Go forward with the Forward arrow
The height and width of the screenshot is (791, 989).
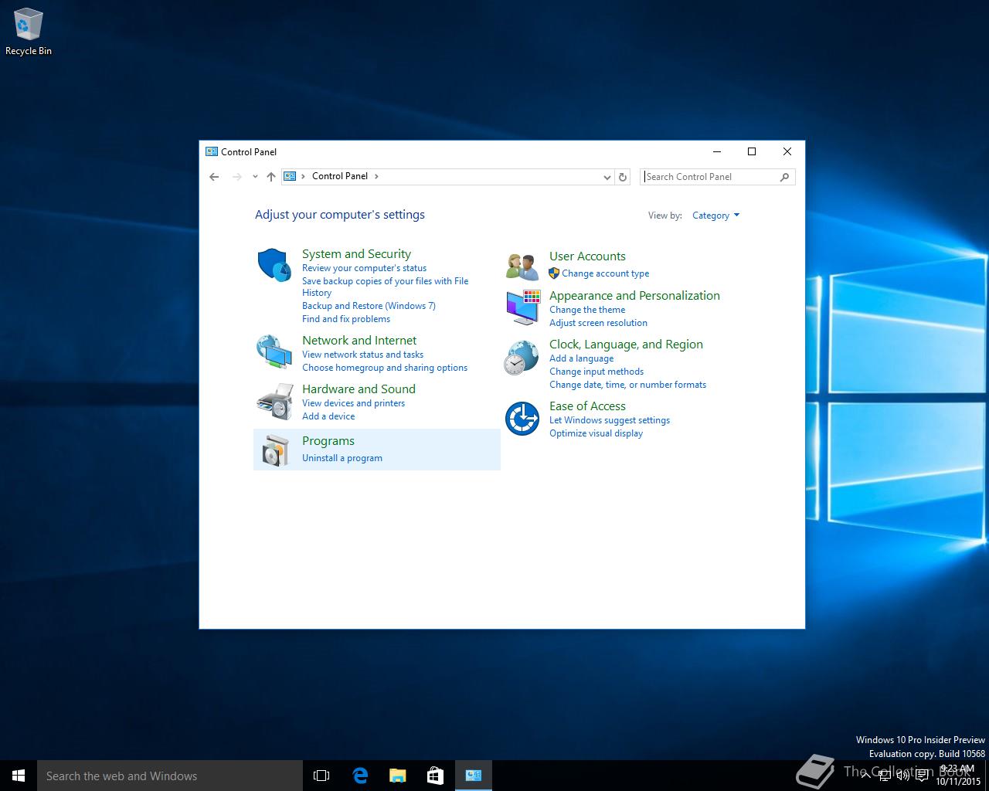(237, 177)
